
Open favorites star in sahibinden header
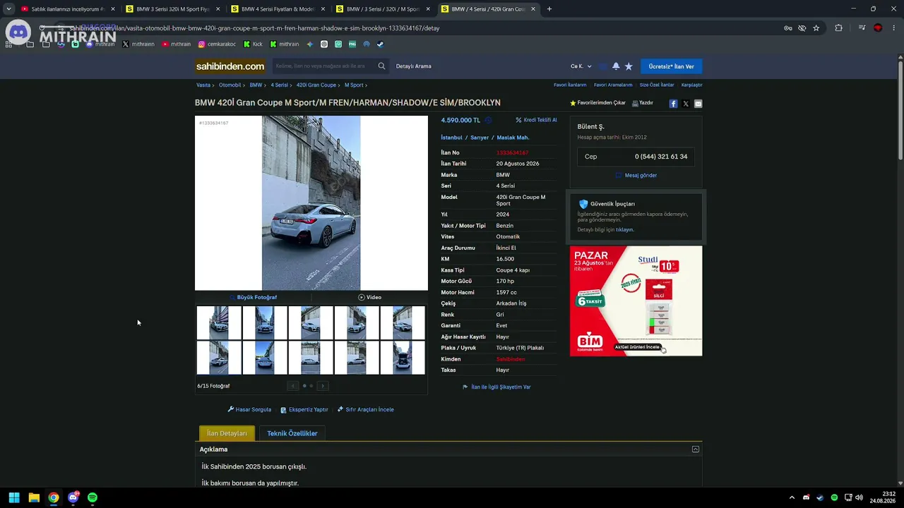tap(629, 66)
